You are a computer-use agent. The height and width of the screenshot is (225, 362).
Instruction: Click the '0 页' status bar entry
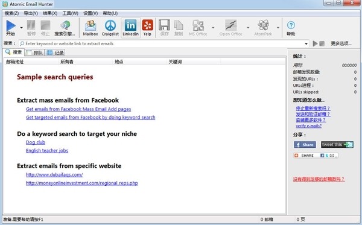click(x=300, y=220)
